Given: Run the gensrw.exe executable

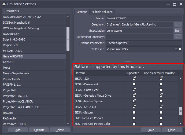Looking at the screenshot, I should tap(178, 31).
